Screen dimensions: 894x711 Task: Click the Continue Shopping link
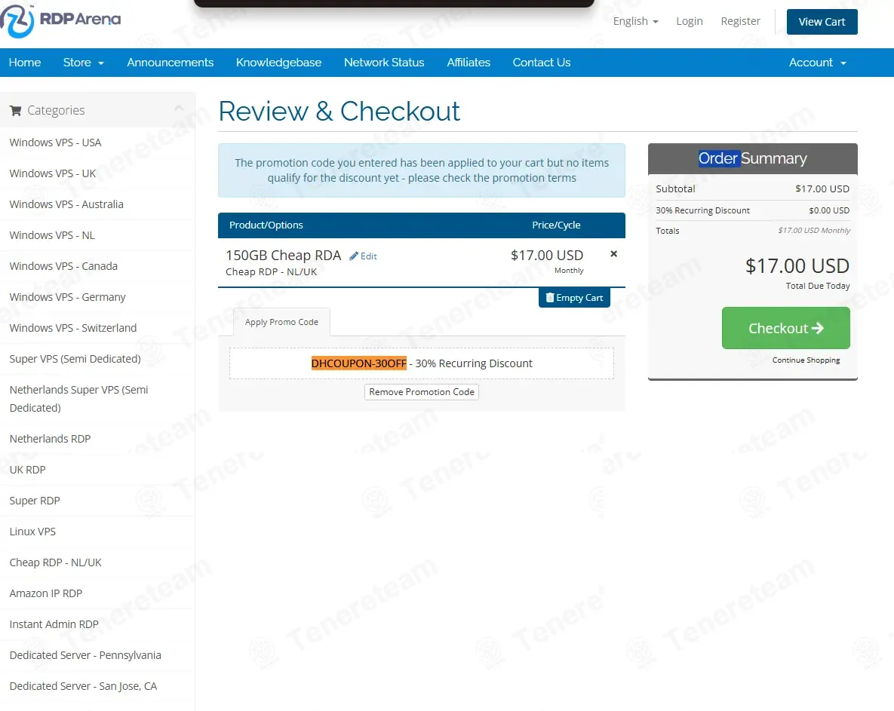pos(806,360)
